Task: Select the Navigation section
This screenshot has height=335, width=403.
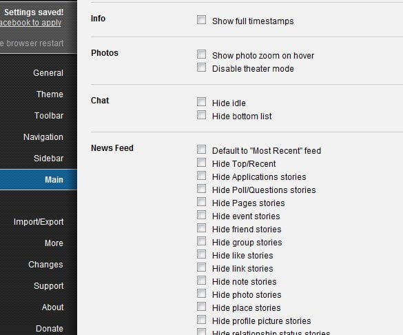Action: click(43, 137)
